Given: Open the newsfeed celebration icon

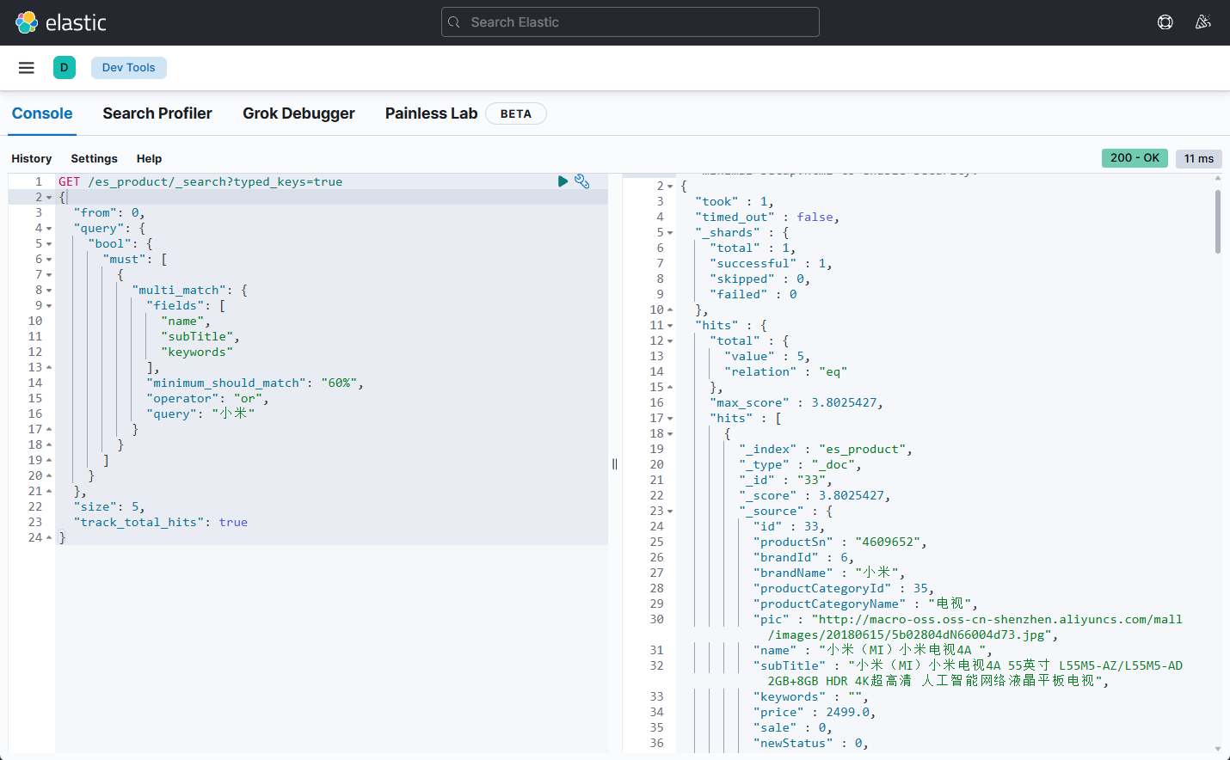Looking at the screenshot, I should [1202, 22].
